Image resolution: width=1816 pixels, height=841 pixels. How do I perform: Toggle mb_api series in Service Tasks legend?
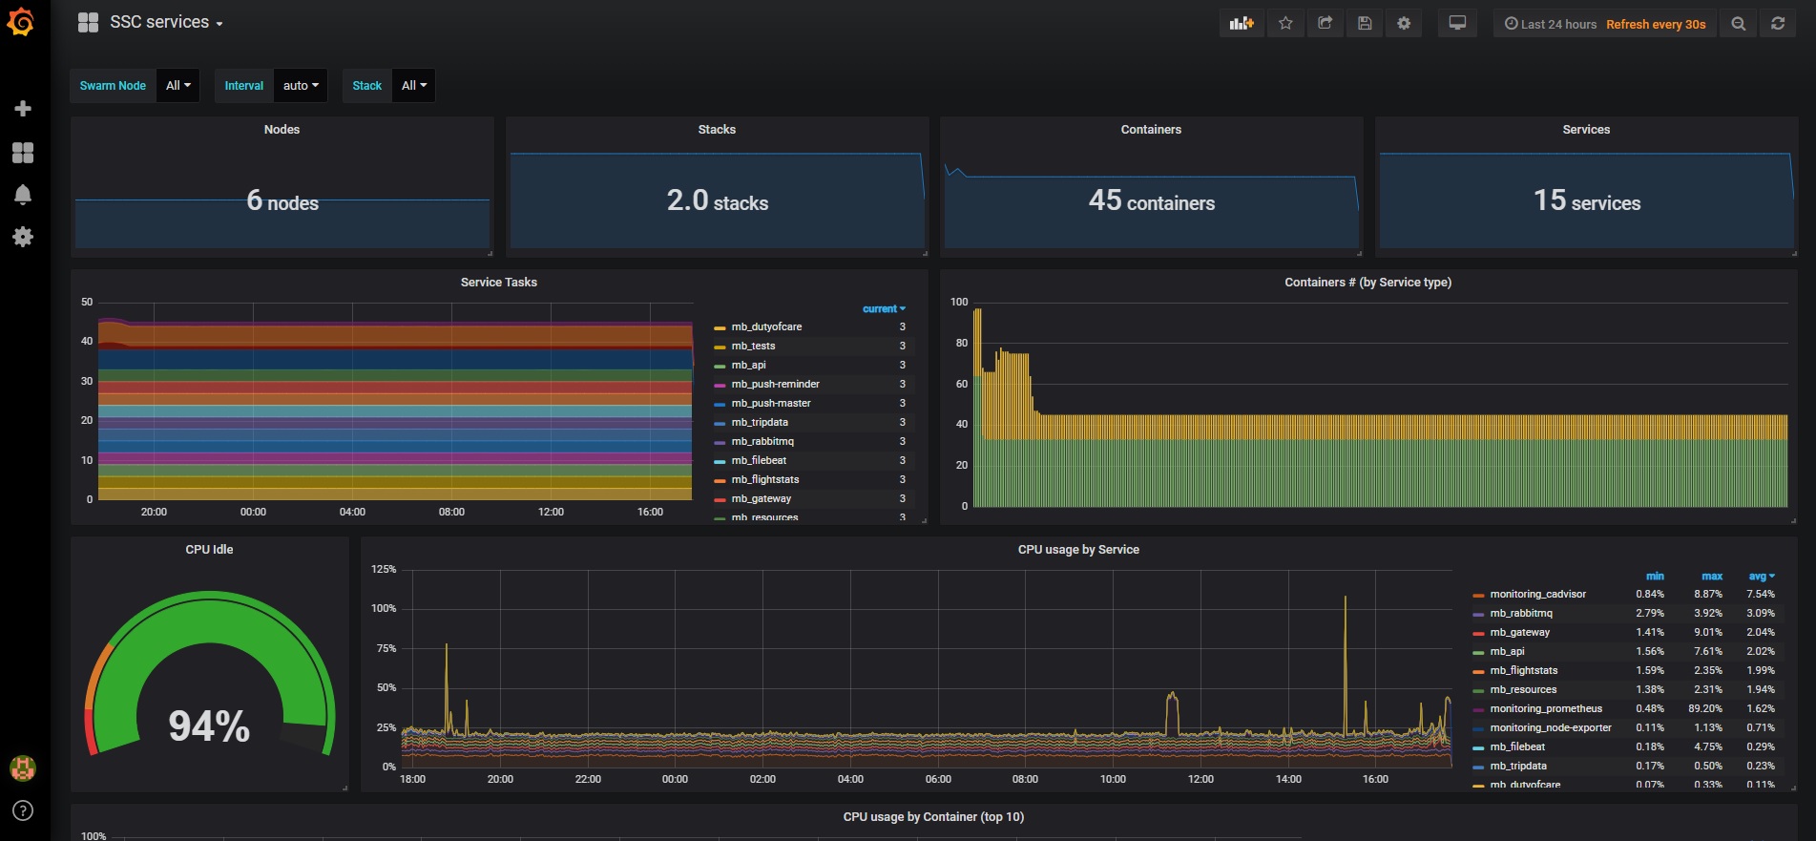[748, 365]
